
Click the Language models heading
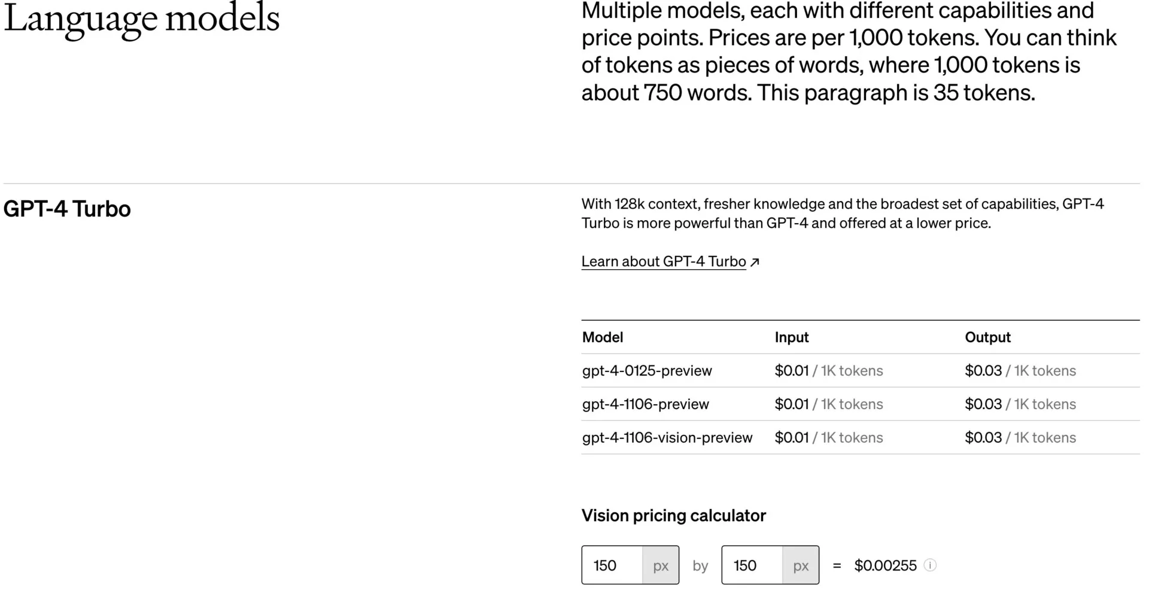point(142,18)
